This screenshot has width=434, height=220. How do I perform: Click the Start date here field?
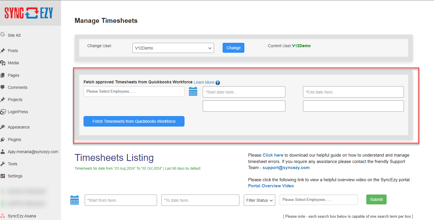pos(244,92)
